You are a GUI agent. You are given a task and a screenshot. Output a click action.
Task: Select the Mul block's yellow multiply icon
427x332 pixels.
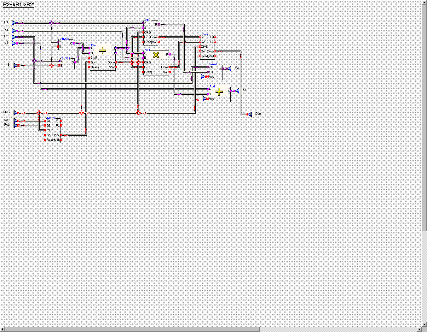[x=156, y=55]
